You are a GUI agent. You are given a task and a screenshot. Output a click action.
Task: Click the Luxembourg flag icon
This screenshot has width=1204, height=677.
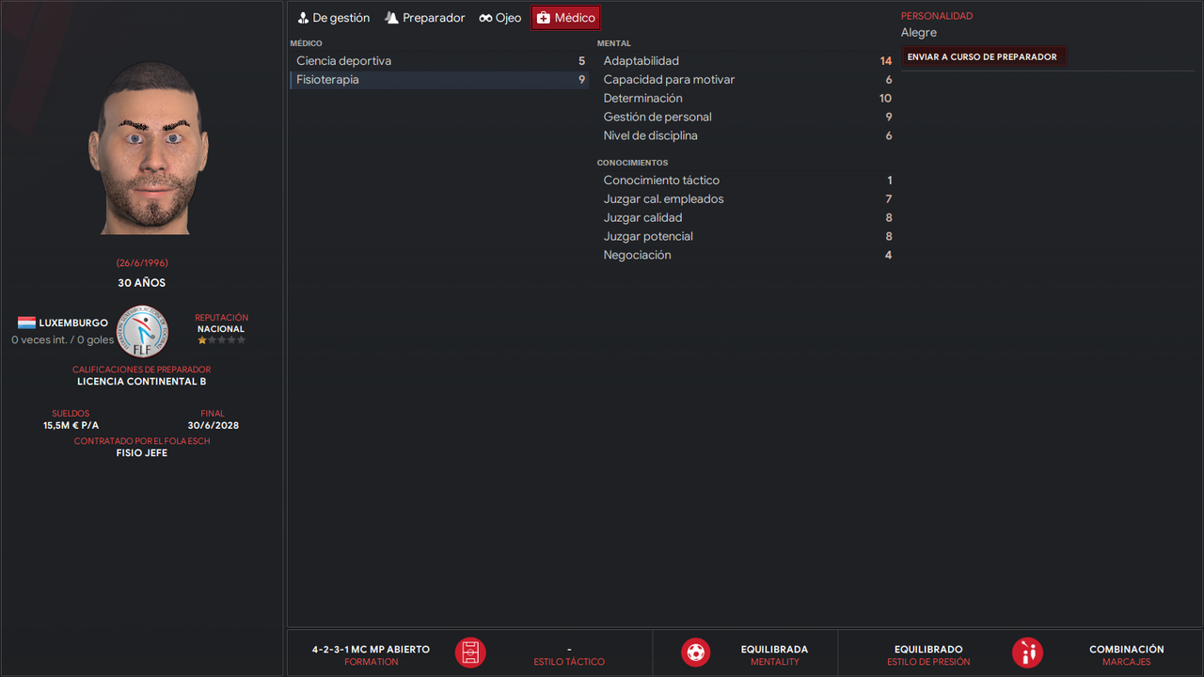point(26,323)
